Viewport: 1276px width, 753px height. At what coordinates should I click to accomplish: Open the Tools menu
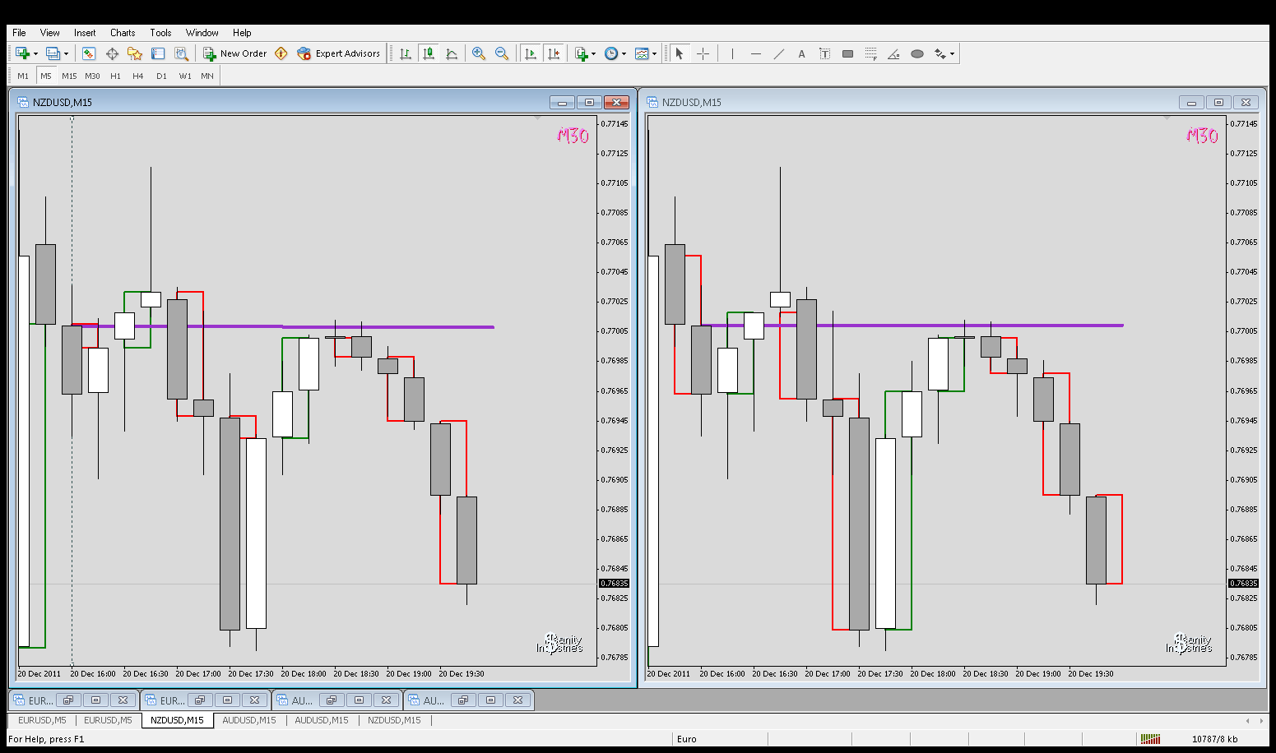tap(160, 33)
